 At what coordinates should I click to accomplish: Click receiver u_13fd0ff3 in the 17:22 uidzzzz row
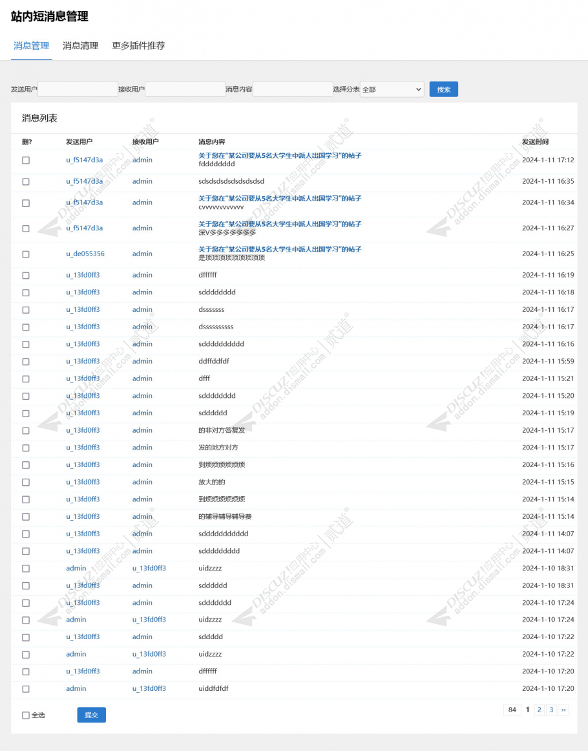149,654
